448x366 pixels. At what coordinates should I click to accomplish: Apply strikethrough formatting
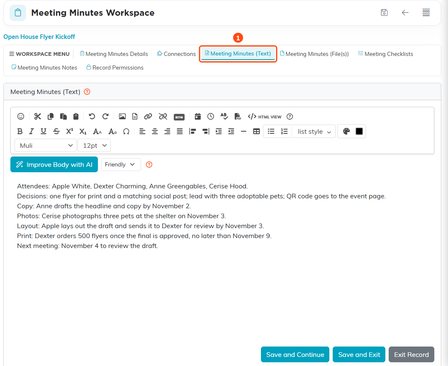[56, 131]
